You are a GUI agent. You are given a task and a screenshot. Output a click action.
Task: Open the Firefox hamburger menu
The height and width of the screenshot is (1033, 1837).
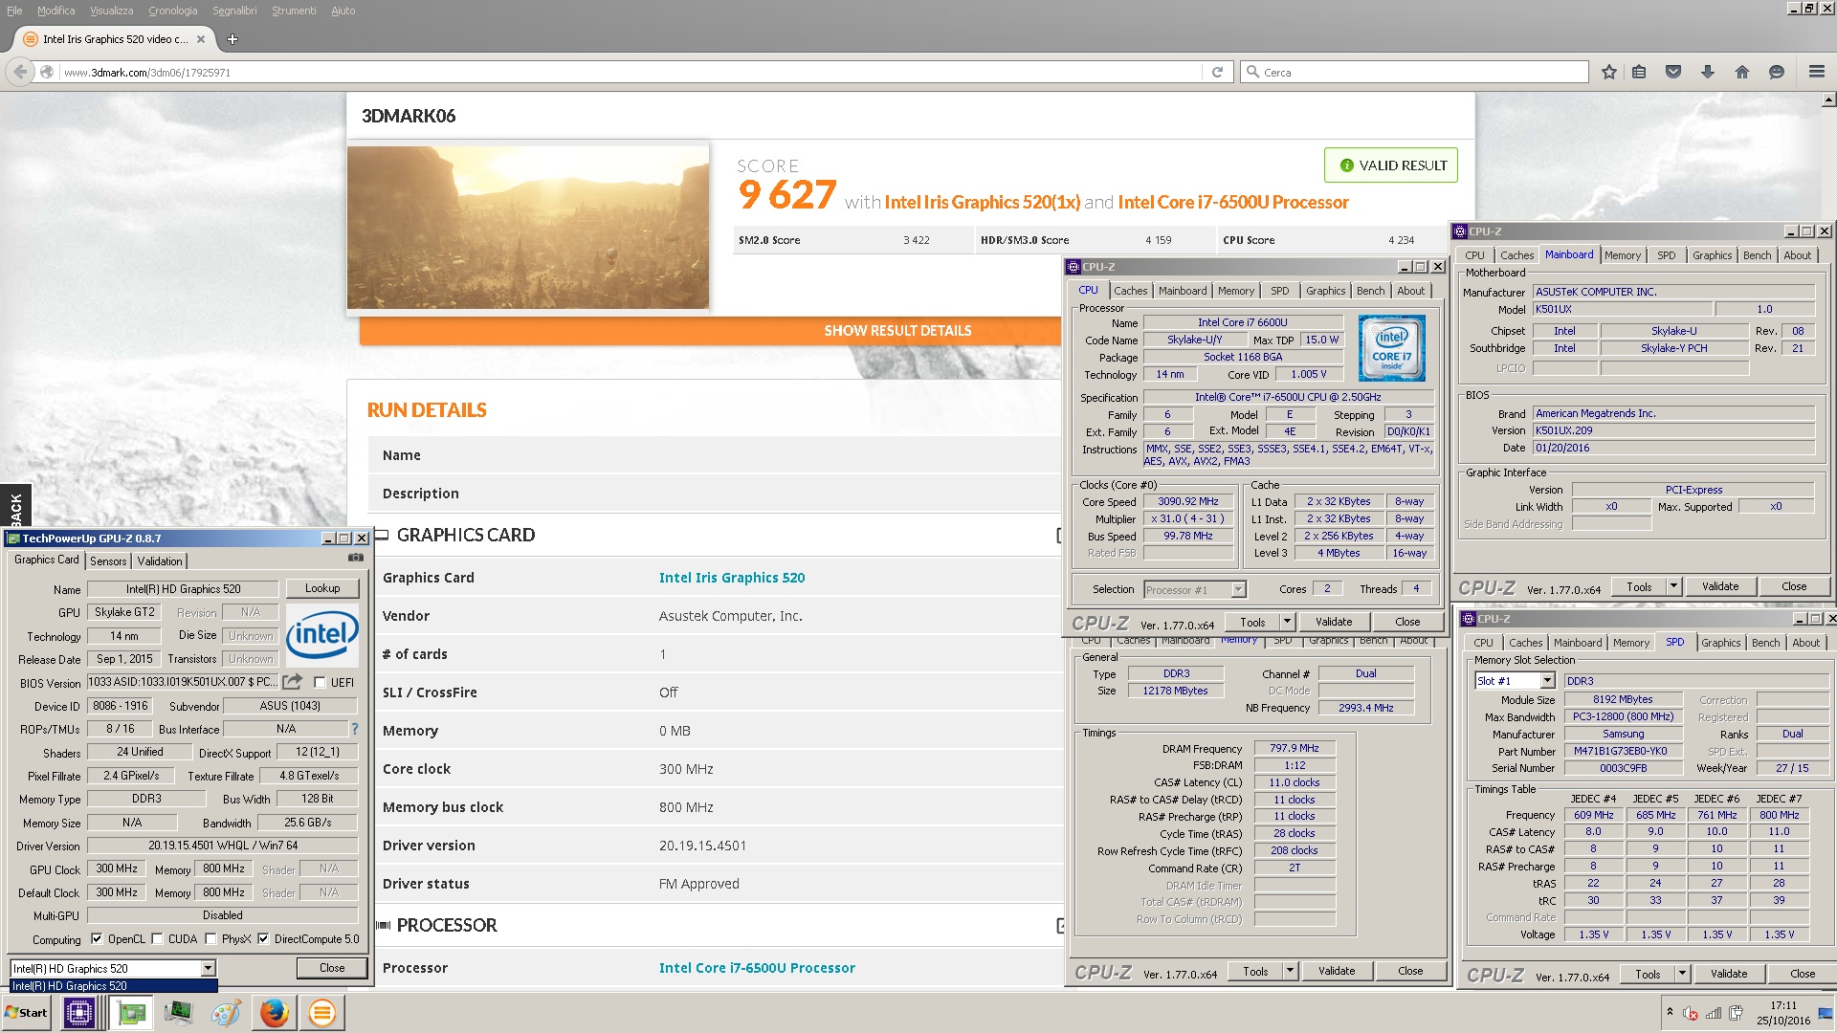[x=1816, y=72]
